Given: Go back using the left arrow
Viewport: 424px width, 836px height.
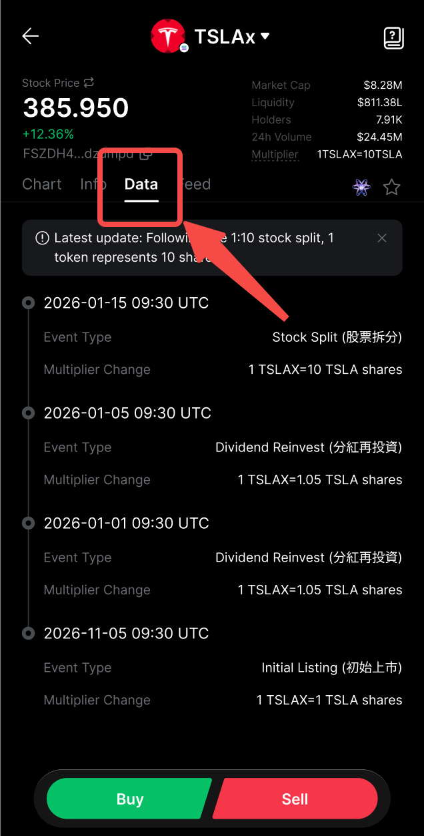Looking at the screenshot, I should click(x=31, y=37).
